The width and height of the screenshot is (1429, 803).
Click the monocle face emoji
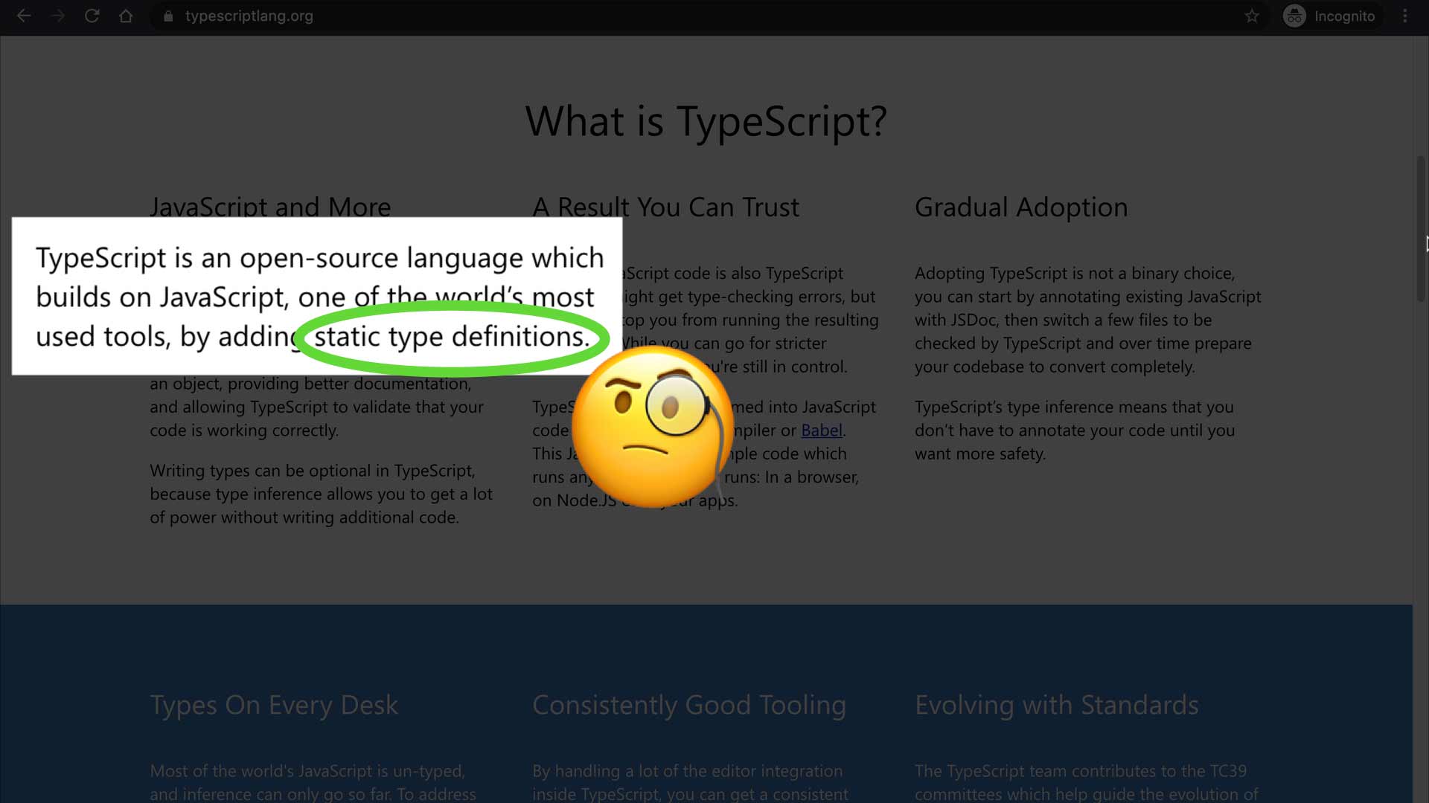coord(652,426)
